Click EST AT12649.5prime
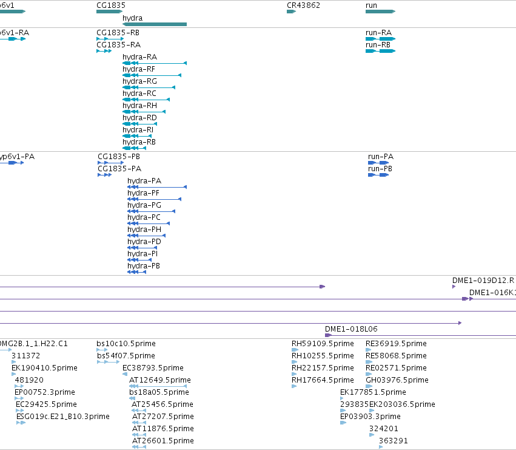 [160, 380]
